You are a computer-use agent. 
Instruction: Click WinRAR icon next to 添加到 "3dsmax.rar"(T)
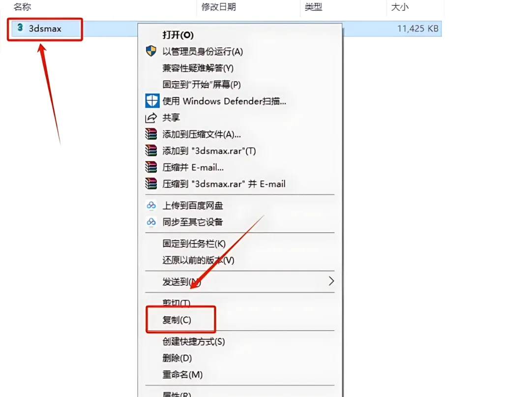pyautogui.click(x=151, y=151)
